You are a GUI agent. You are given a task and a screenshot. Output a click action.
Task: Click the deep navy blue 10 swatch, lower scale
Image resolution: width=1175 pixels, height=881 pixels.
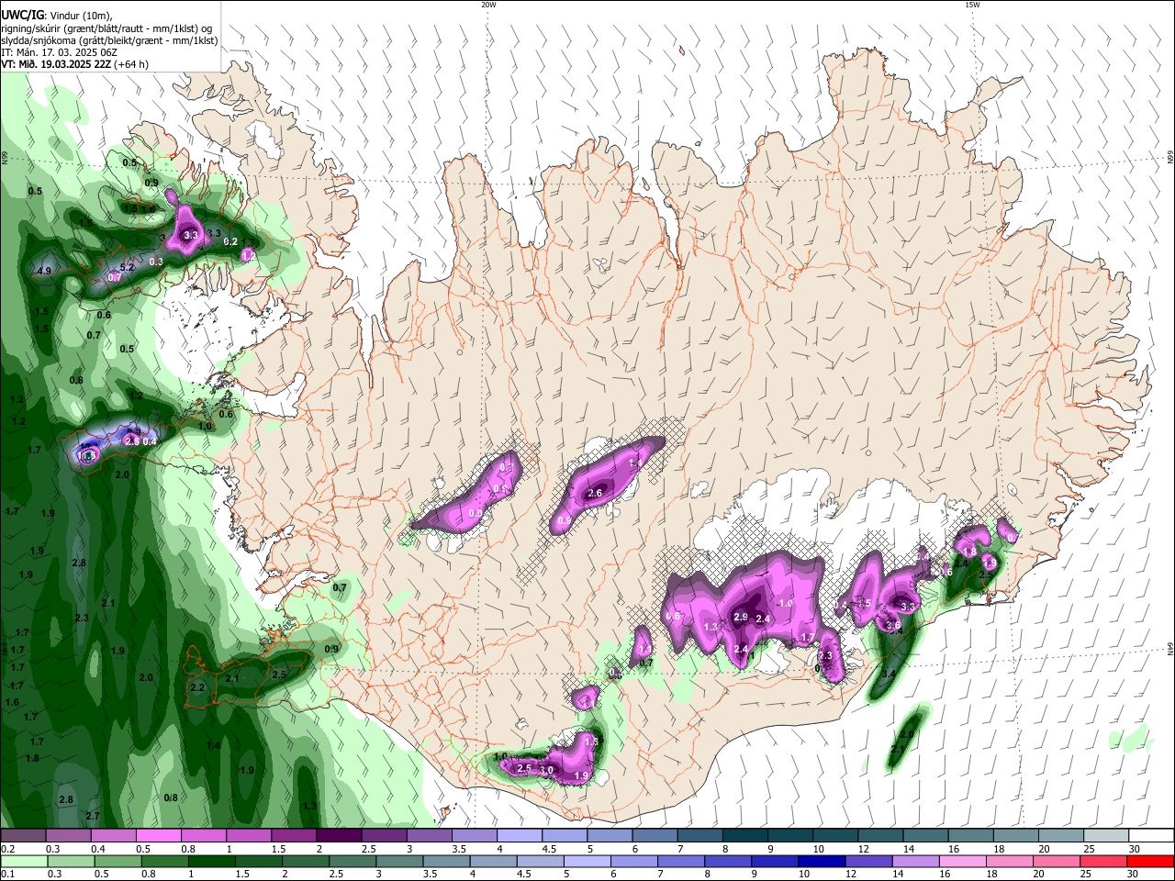pyautogui.click(x=821, y=862)
